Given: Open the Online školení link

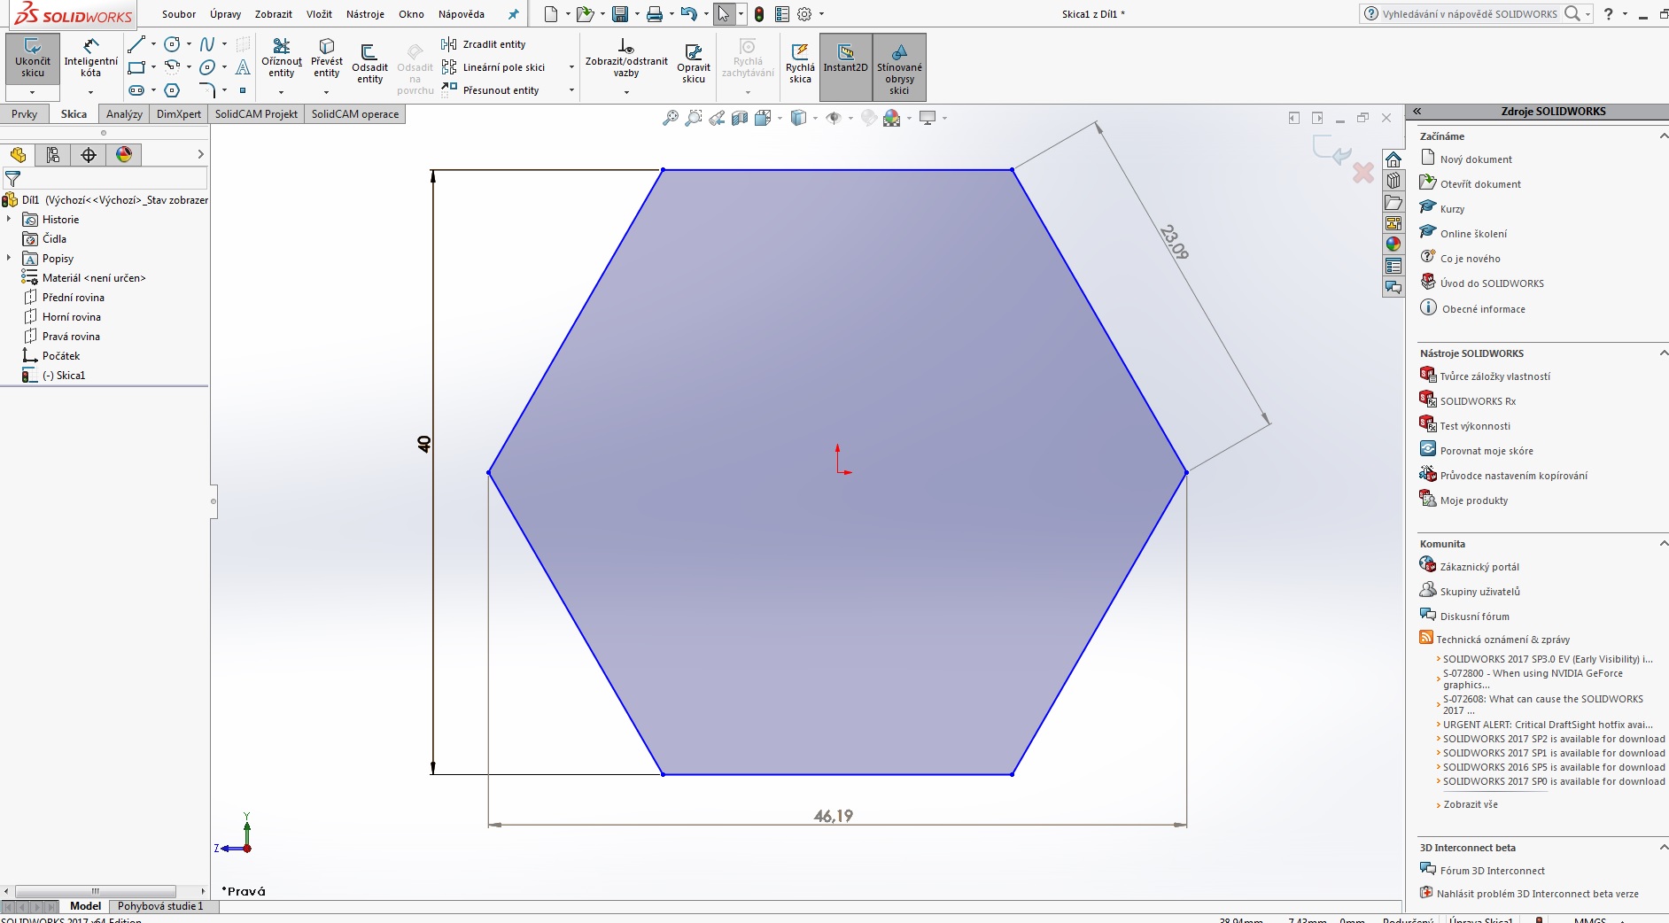Looking at the screenshot, I should (1472, 234).
